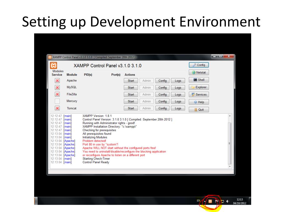
Task: Click the Admin button for Tomcat
Action: tap(147, 108)
